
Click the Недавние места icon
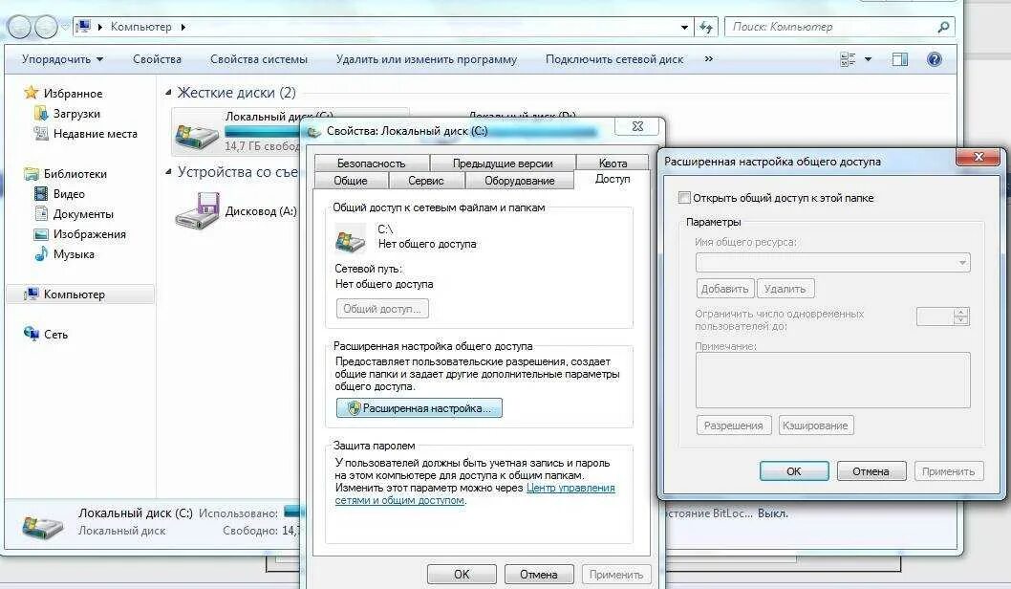click(41, 134)
